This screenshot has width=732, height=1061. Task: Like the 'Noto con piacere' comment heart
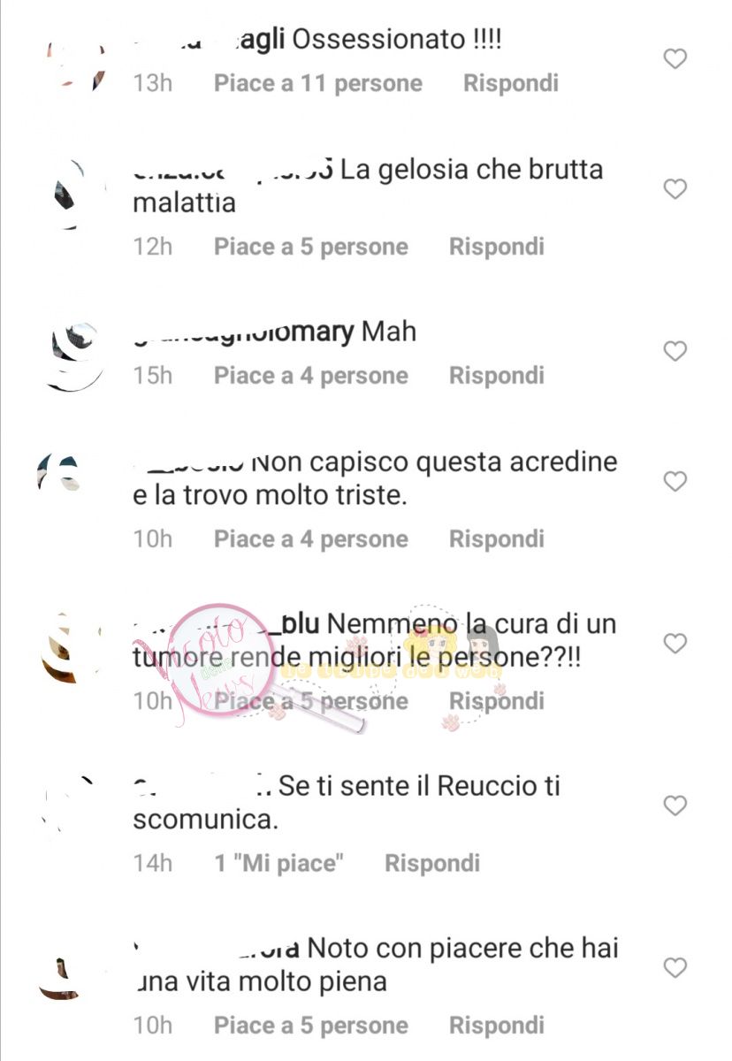click(x=675, y=968)
